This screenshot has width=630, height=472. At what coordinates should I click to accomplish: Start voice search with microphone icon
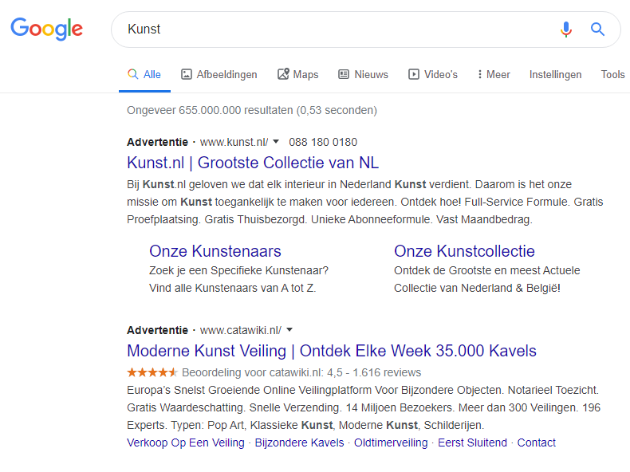[566, 29]
